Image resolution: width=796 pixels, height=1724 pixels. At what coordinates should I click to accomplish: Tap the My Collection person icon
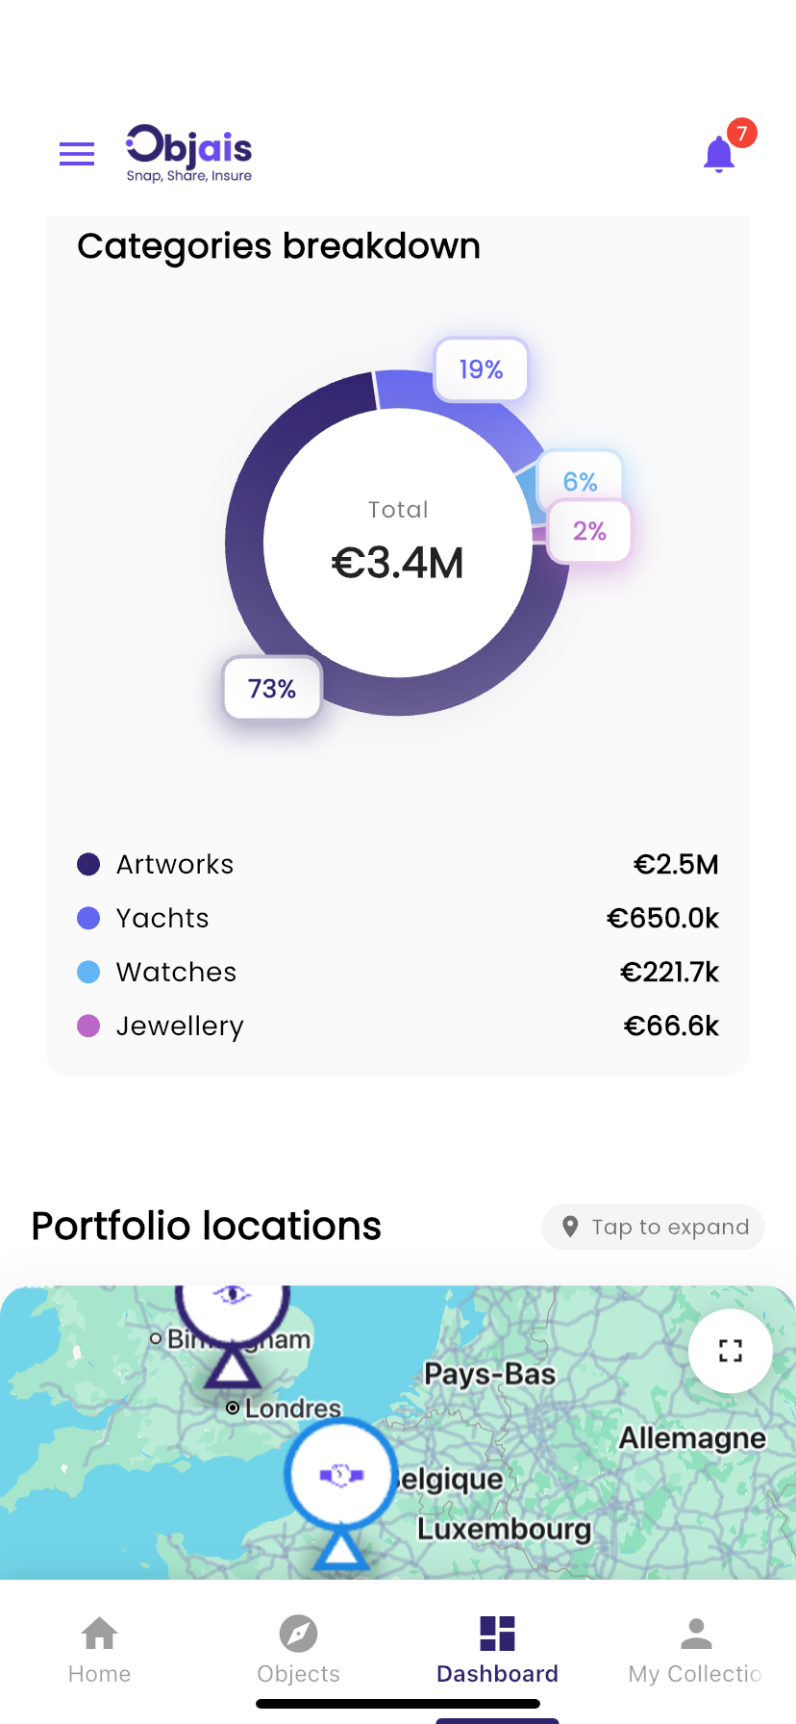[x=696, y=1633]
